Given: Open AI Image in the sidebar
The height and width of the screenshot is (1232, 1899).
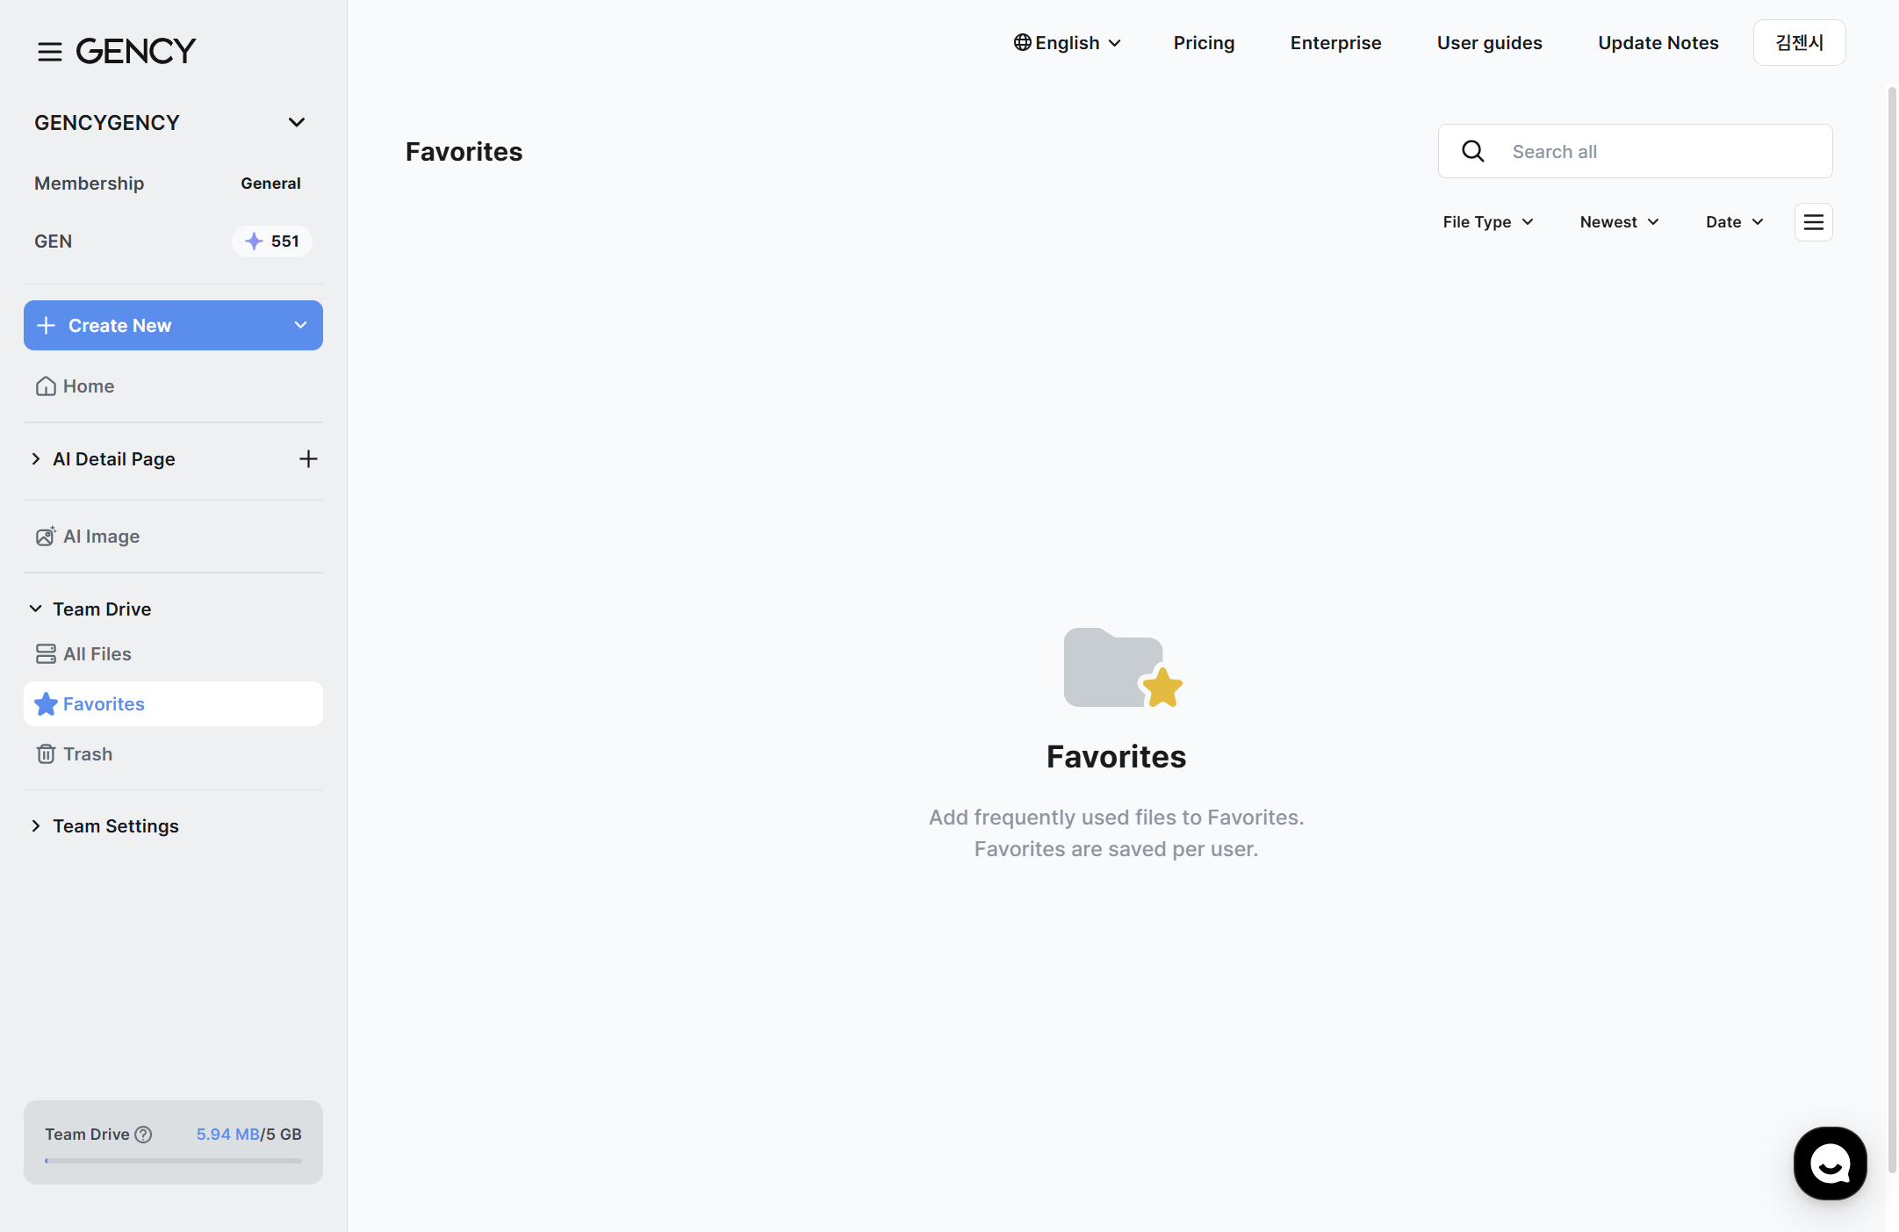Looking at the screenshot, I should click(x=173, y=537).
